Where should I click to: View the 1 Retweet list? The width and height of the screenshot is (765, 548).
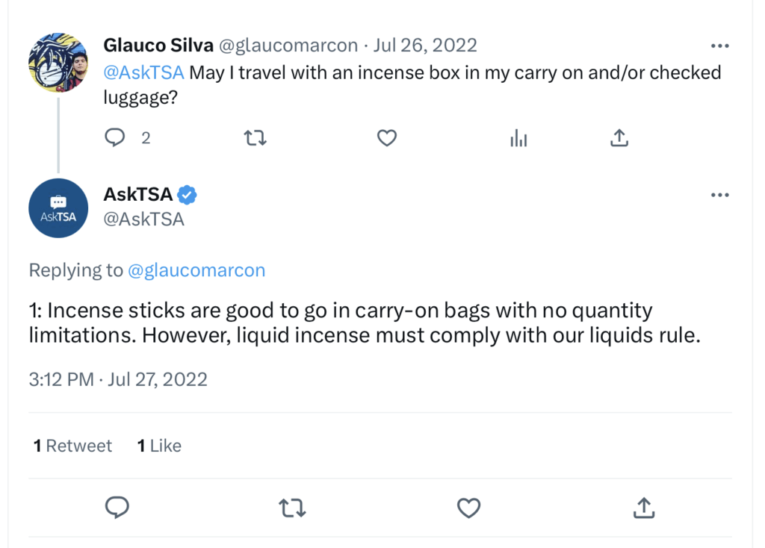click(72, 445)
